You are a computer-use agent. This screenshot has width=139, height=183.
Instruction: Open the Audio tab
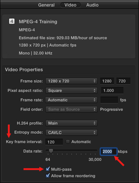click(x=92, y=5)
